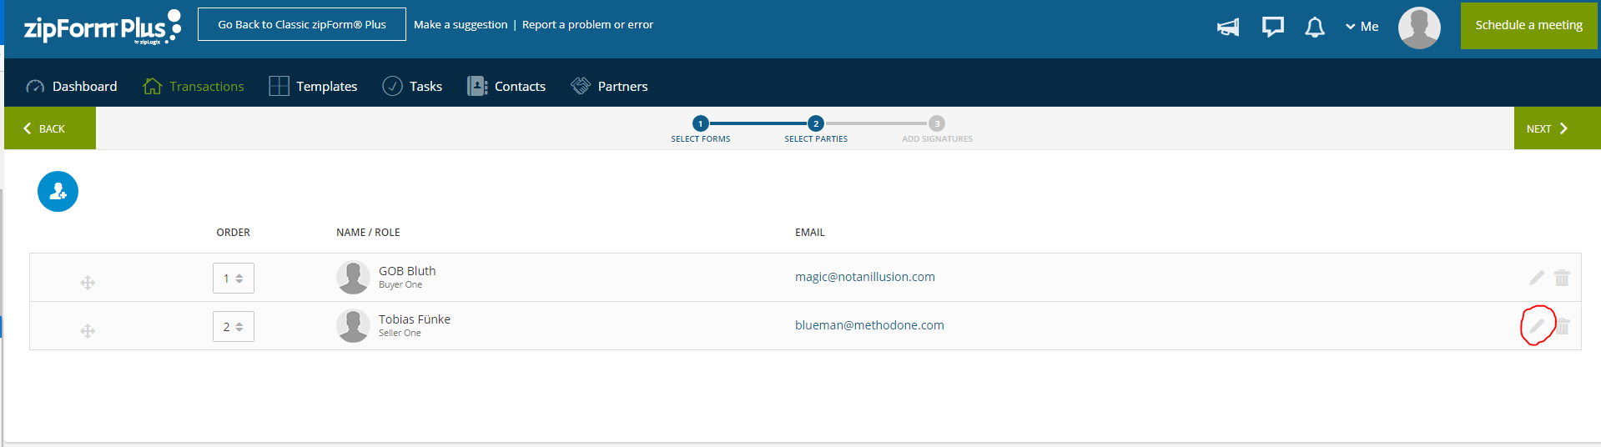Open the announcements megaphone icon
The image size is (1601, 447).
pyautogui.click(x=1227, y=28)
